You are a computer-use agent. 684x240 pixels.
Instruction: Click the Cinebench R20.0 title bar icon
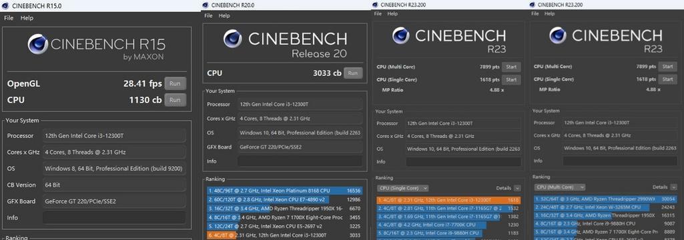(x=205, y=5)
